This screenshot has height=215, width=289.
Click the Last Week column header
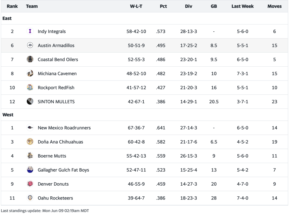coord(242,6)
